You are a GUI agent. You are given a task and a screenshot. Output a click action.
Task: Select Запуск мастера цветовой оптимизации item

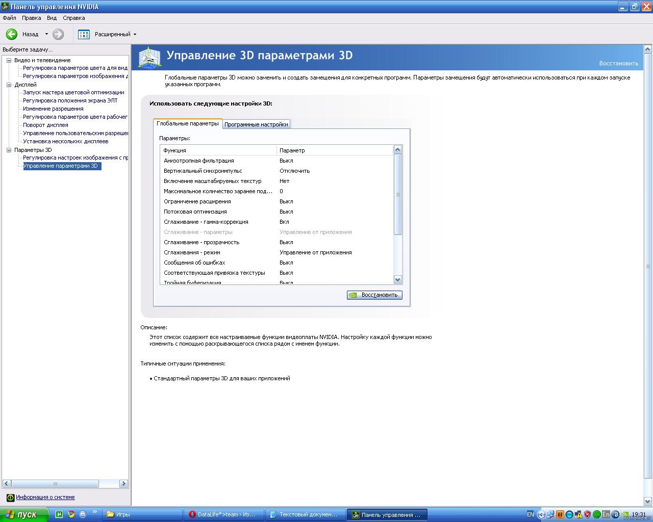pyautogui.click(x=73, y=92)
